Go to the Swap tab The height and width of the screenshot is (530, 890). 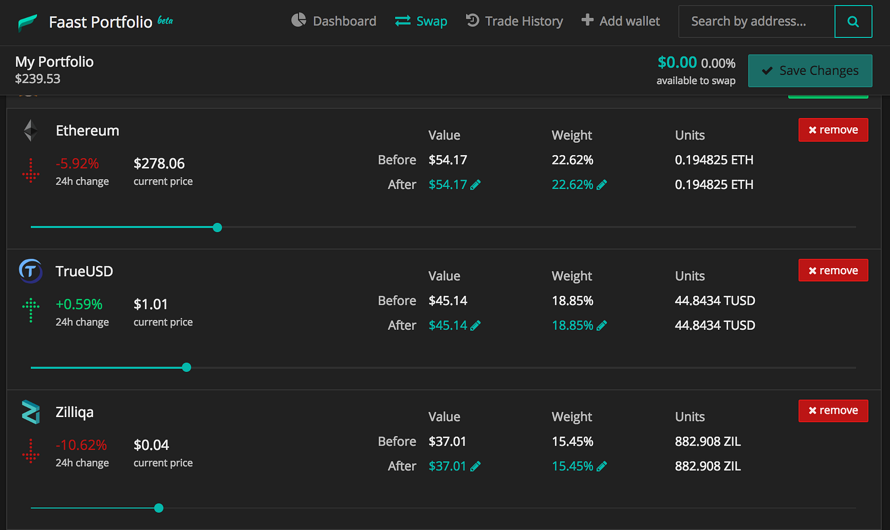click(x=421, y=21)
